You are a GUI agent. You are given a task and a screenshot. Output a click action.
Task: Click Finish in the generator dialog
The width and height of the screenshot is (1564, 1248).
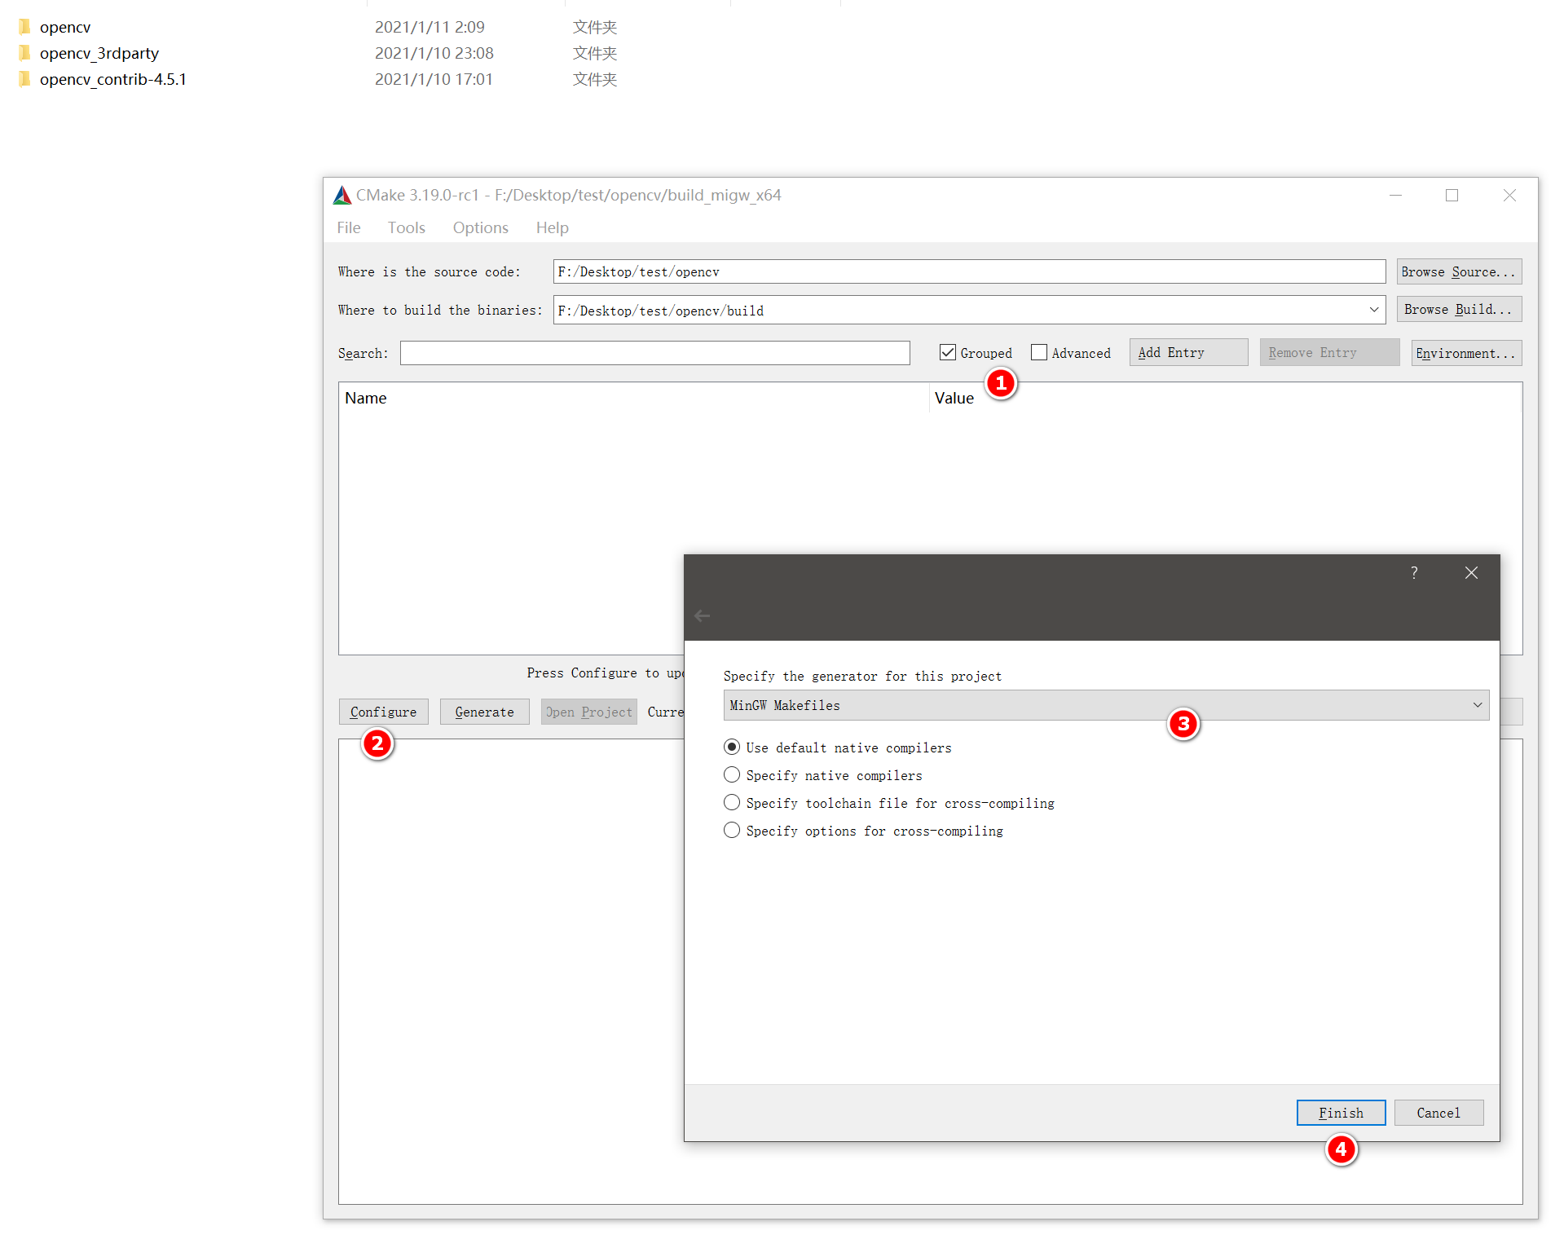coord(1341,1113)
